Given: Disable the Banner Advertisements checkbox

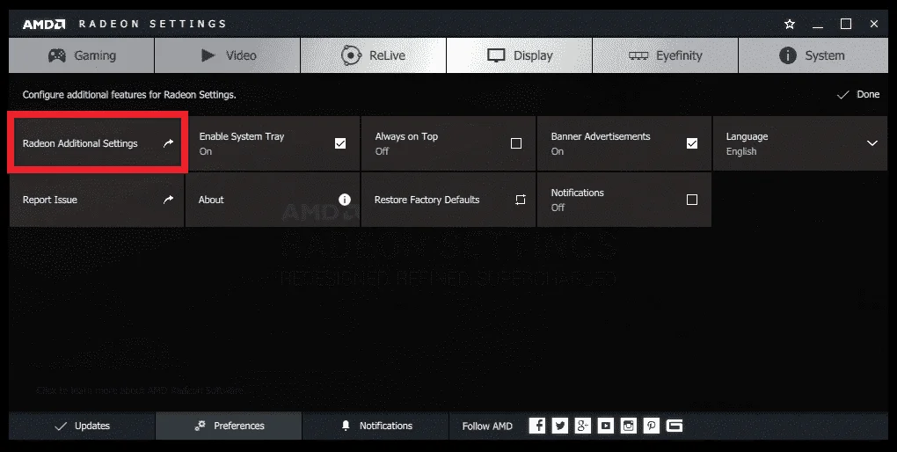Looking at the screenshot, I should 692,143.
